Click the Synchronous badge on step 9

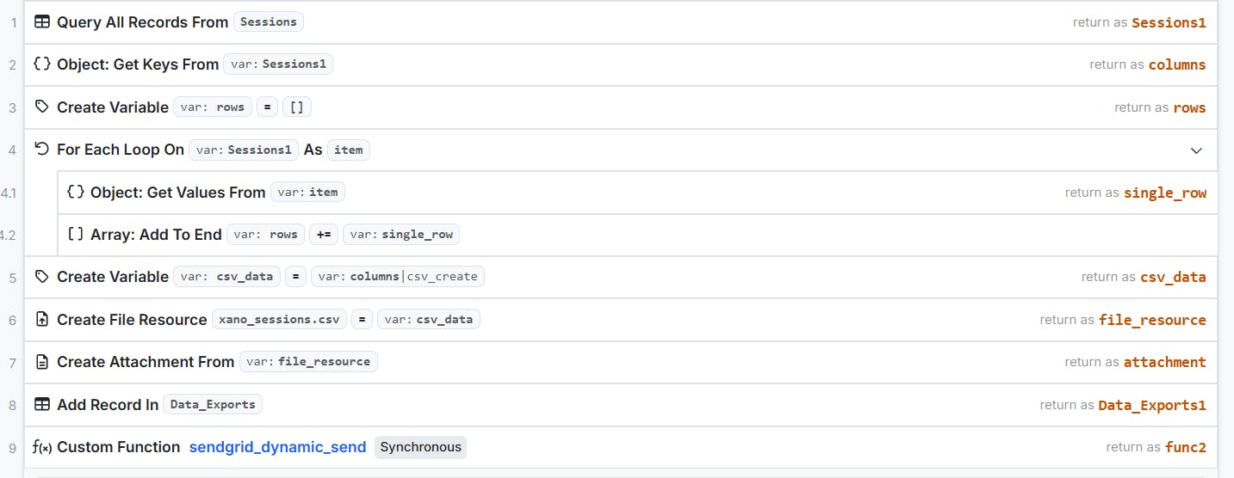click(420, 447)
